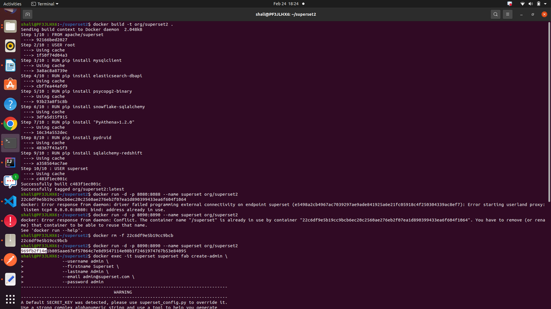Open the gray archive app in dock
Screen dimensions: 551x309
click(10, 240)
